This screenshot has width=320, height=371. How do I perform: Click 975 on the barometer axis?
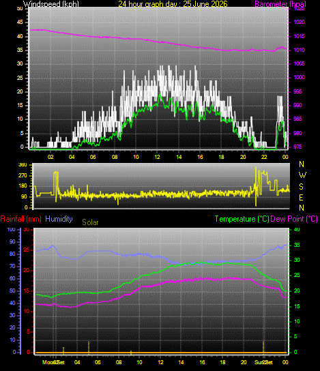click(297, 147)
